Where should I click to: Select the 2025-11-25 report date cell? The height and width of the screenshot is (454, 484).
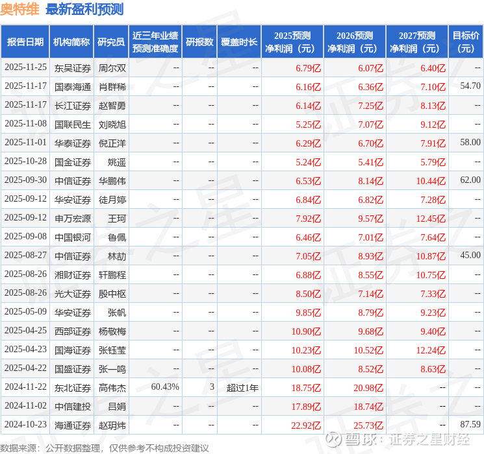click(25, 67)
